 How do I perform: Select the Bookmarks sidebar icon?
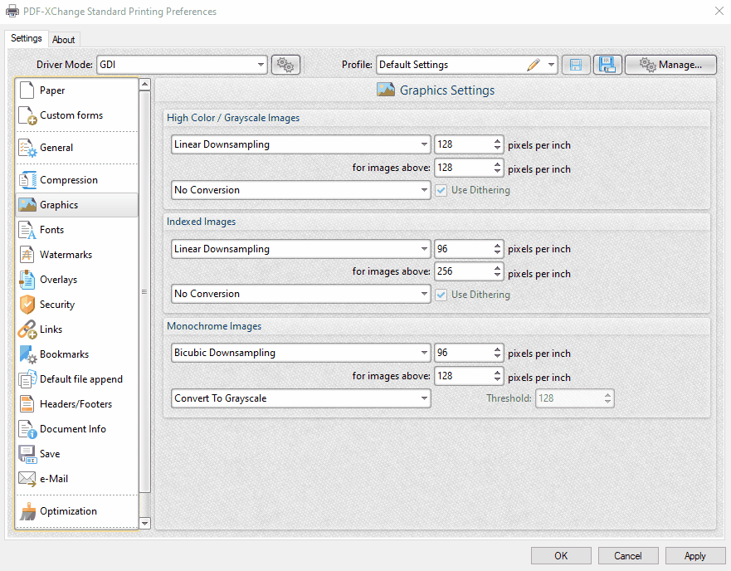(x=26, y=354)
